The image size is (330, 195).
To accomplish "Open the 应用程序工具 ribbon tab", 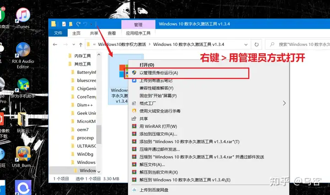I will (x=138, y=33).
